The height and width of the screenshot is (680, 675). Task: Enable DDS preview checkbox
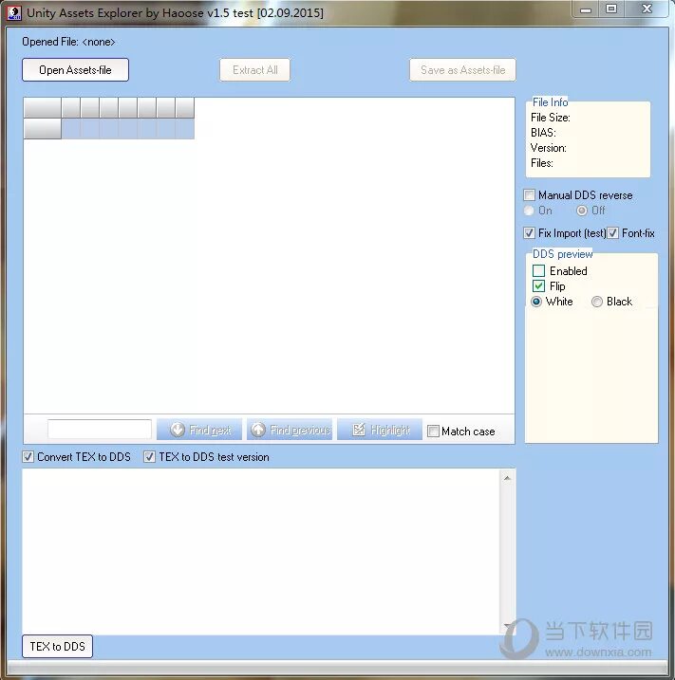tap(538, 270)
